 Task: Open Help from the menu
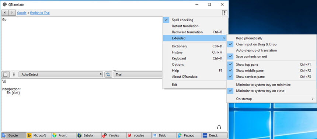(x=195, y=71)
